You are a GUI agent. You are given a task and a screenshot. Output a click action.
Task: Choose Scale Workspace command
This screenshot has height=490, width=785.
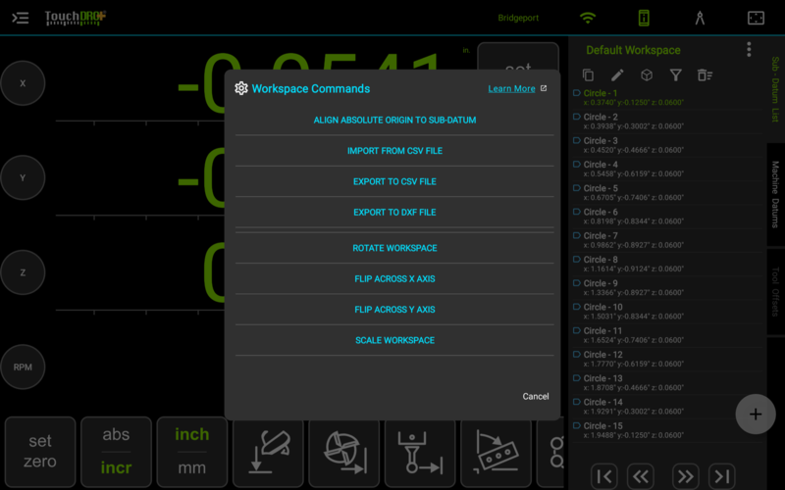pyautogui.click(x=394, y=340)
